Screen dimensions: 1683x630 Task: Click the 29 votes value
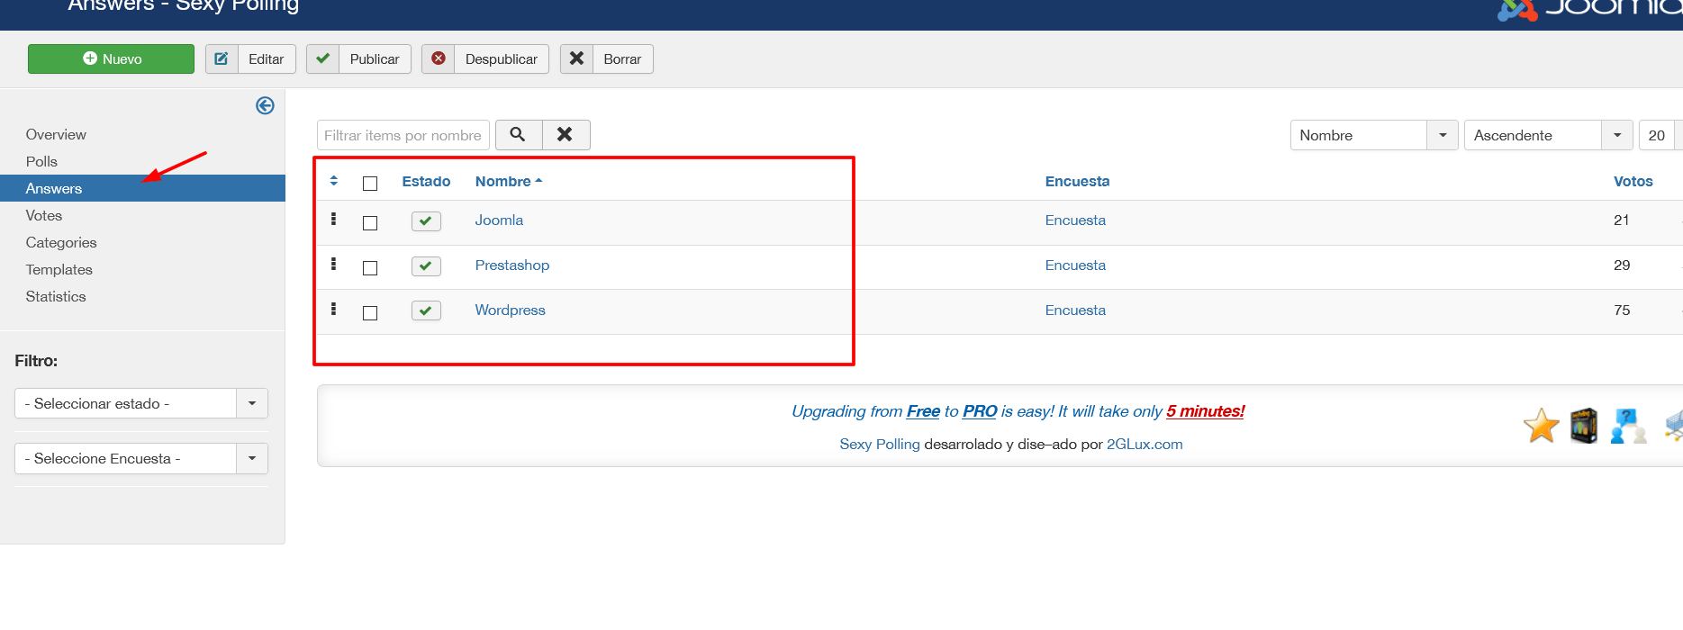(x=1622, y=265)
